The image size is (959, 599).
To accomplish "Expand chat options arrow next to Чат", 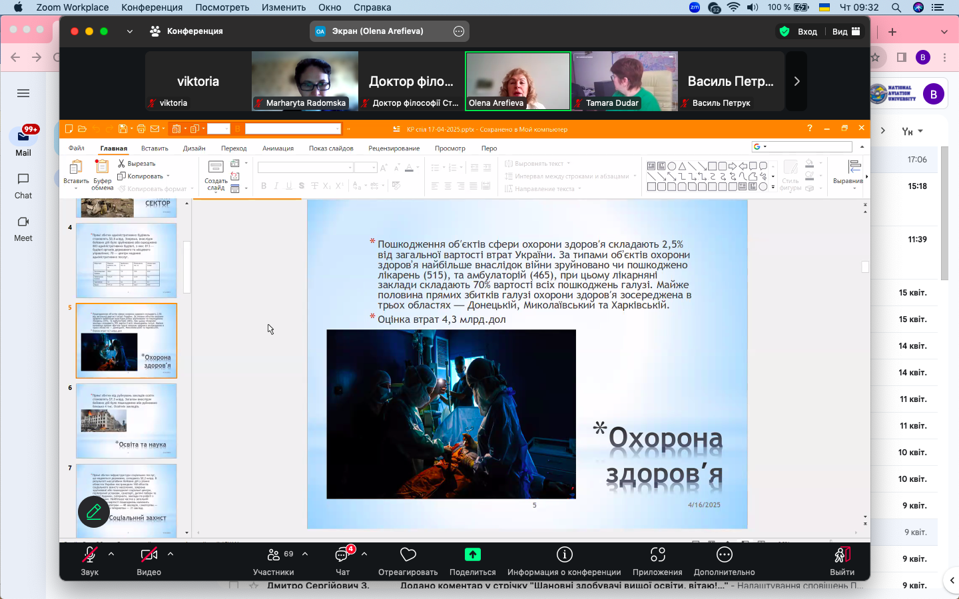I will [364, 554].
